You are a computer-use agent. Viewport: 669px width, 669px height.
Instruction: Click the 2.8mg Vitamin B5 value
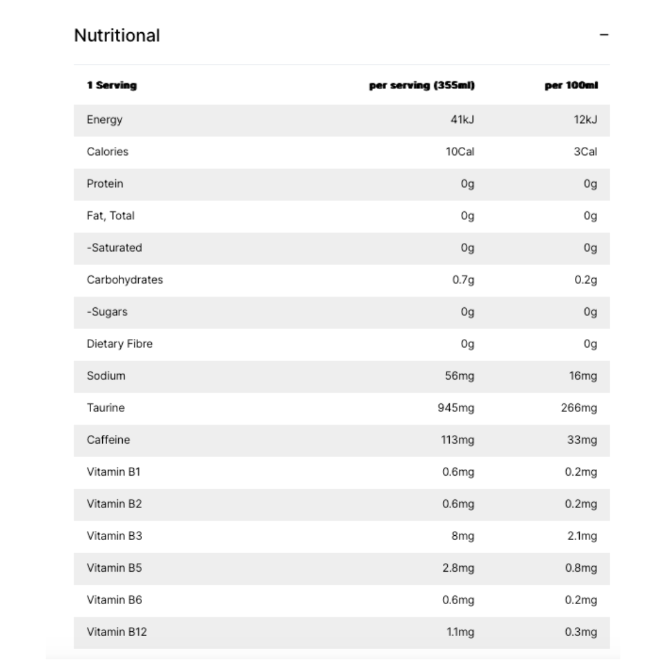pos(458,568)
